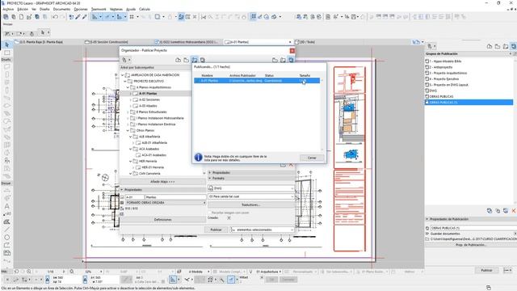Select the A-01 Plantas row in publishing list
Viewport: 517px width, 291px height.
click(257, 81)
